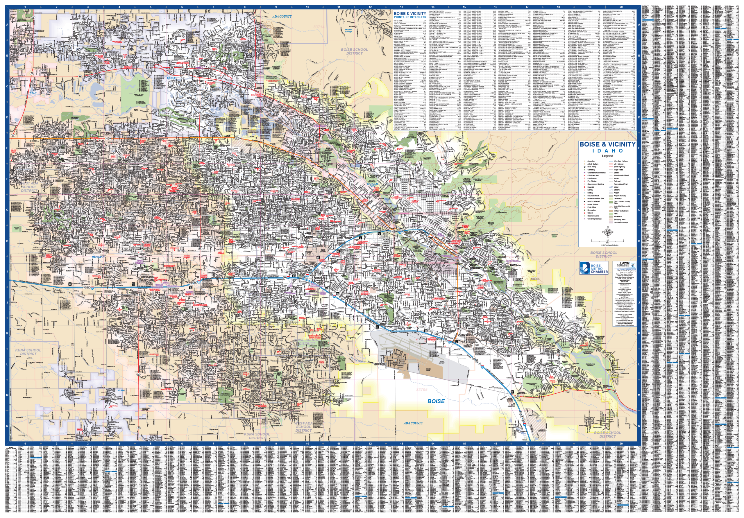
Task: Click the KUNA city label on map
Action: pos(121,390)
